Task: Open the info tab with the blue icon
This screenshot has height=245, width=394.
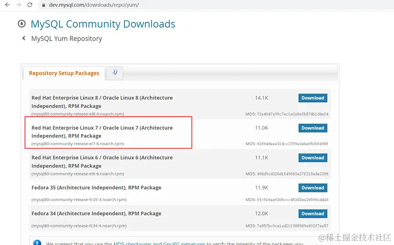Action: (115, 73)
